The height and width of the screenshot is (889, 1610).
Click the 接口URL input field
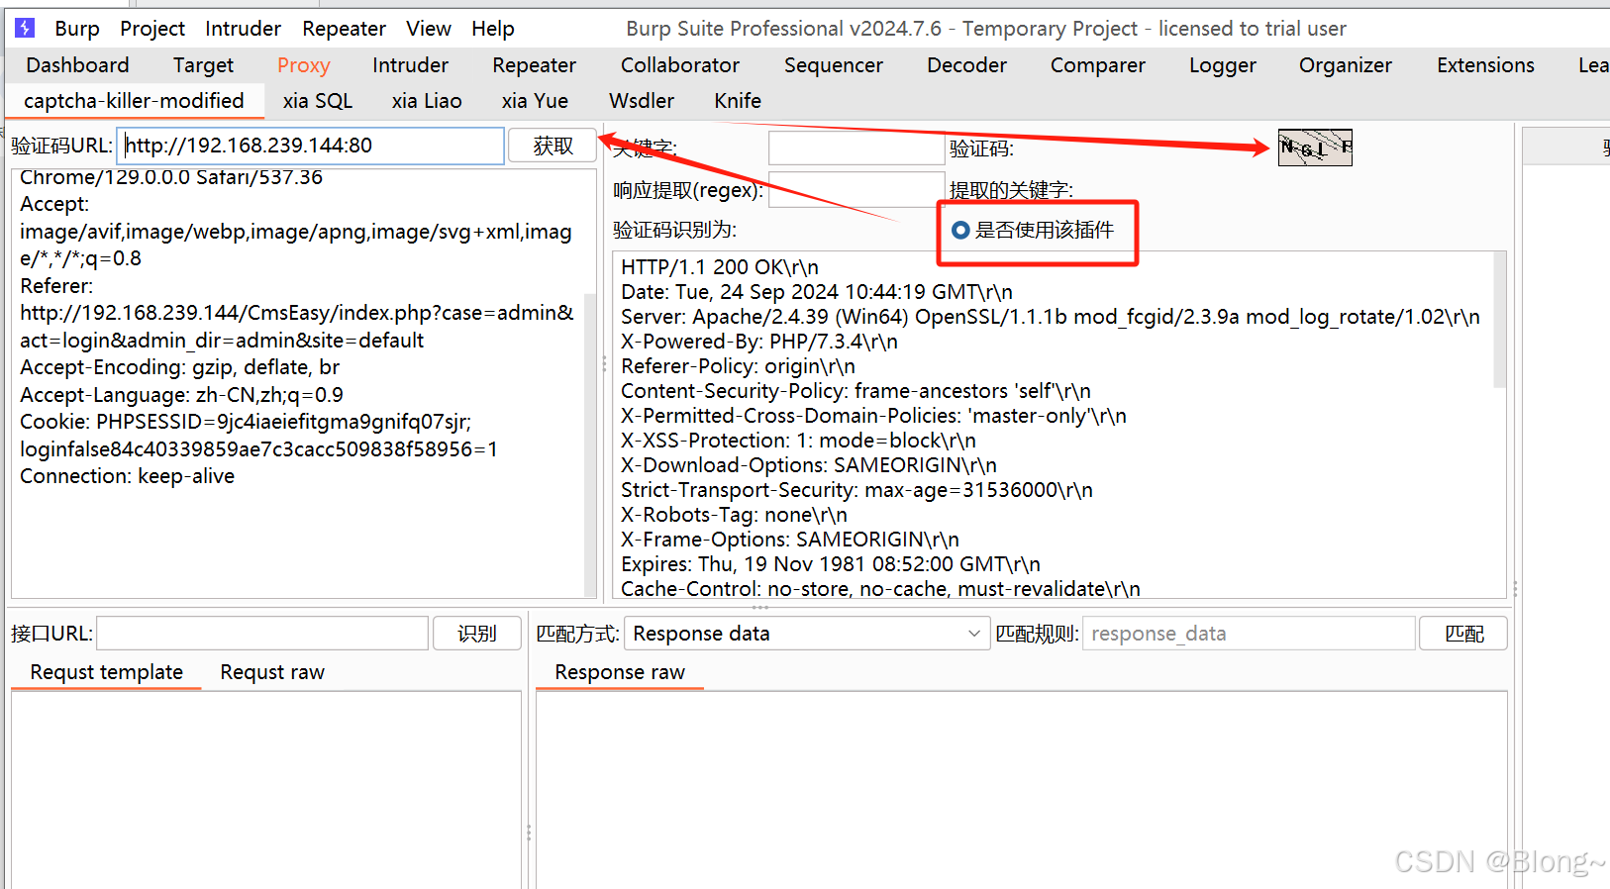click(x=262, y=634)
